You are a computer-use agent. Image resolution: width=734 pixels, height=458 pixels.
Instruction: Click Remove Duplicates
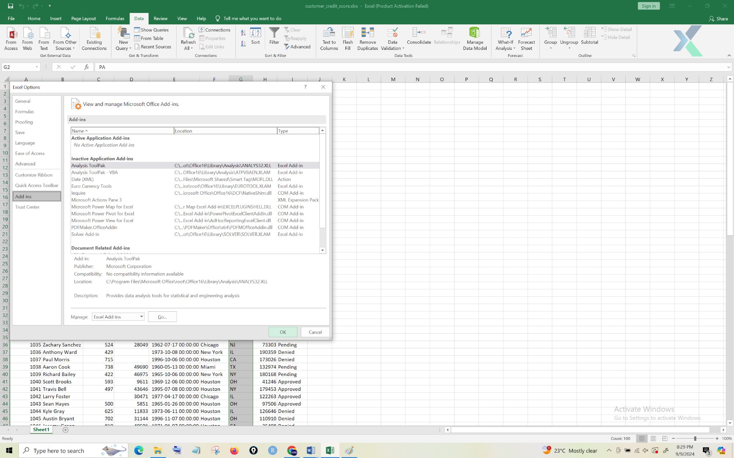coord(368,39)
